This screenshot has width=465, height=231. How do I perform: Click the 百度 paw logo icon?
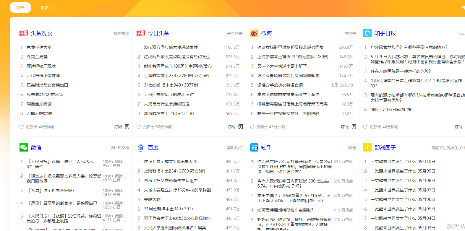pyautogui.click(x=141, y=147)
